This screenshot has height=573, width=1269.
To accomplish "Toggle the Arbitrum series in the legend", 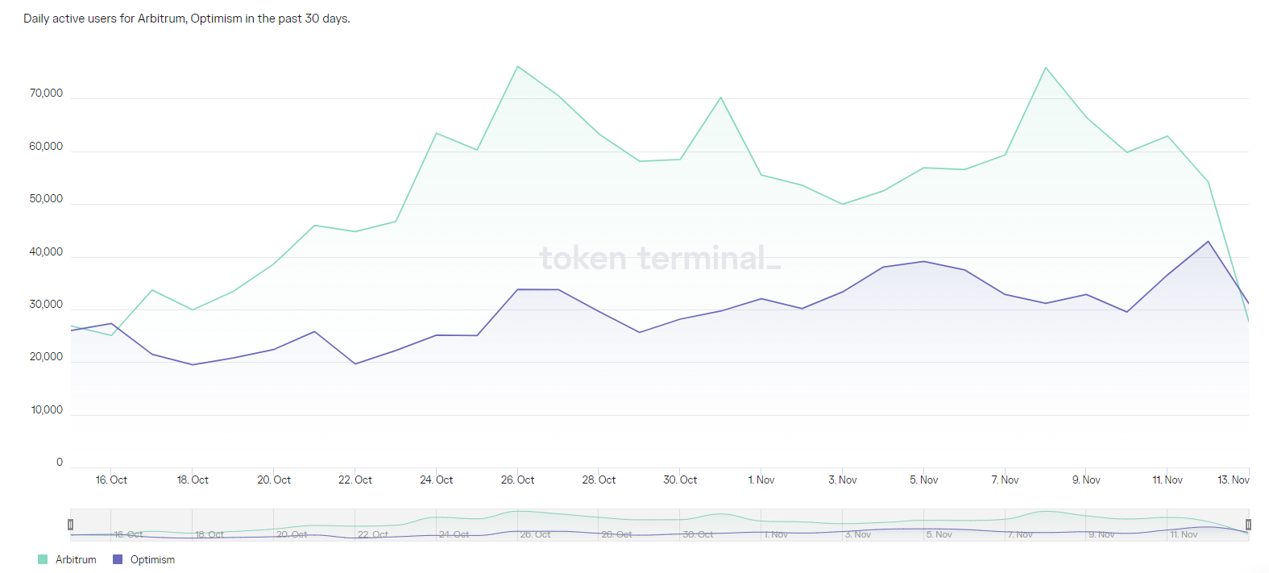I will (75, 559).
